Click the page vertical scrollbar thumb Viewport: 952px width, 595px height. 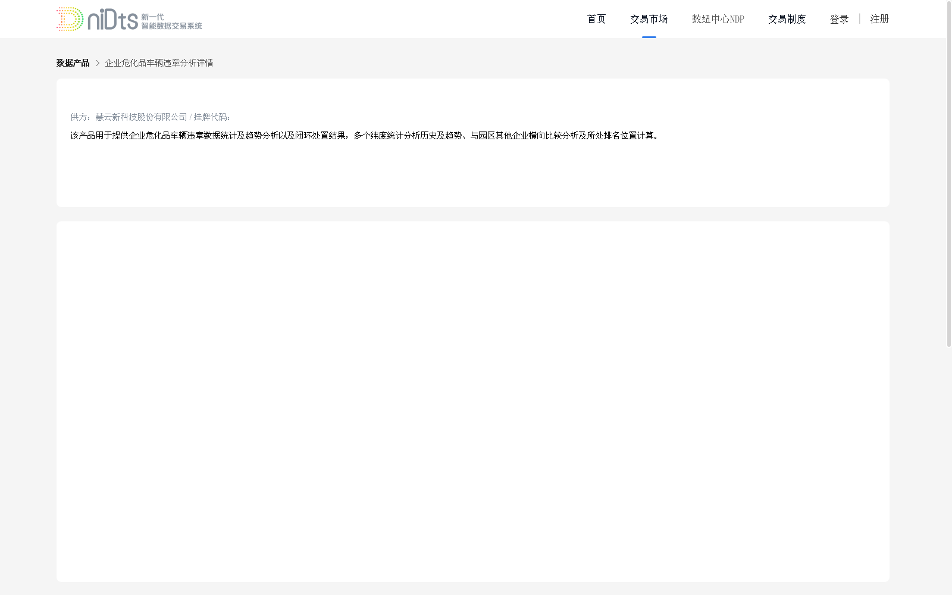click(x=949, y=174)
